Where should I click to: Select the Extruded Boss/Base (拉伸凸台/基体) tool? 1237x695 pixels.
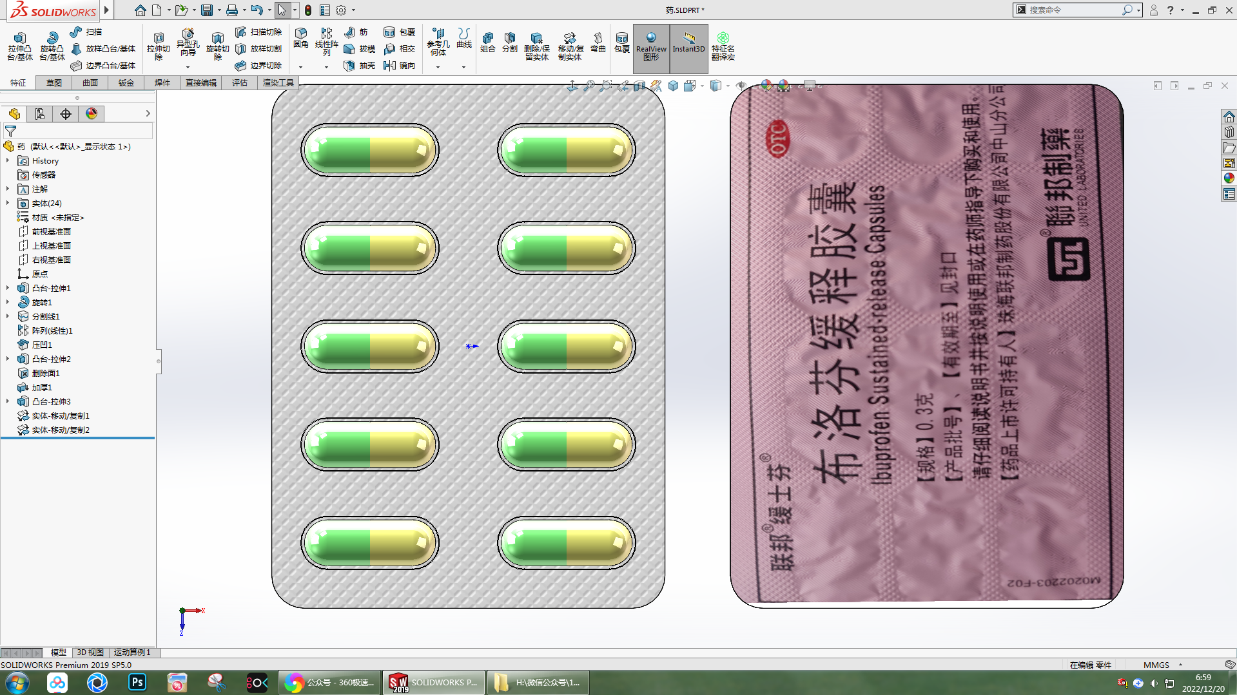pyautogui.click(x=19, y=46)
